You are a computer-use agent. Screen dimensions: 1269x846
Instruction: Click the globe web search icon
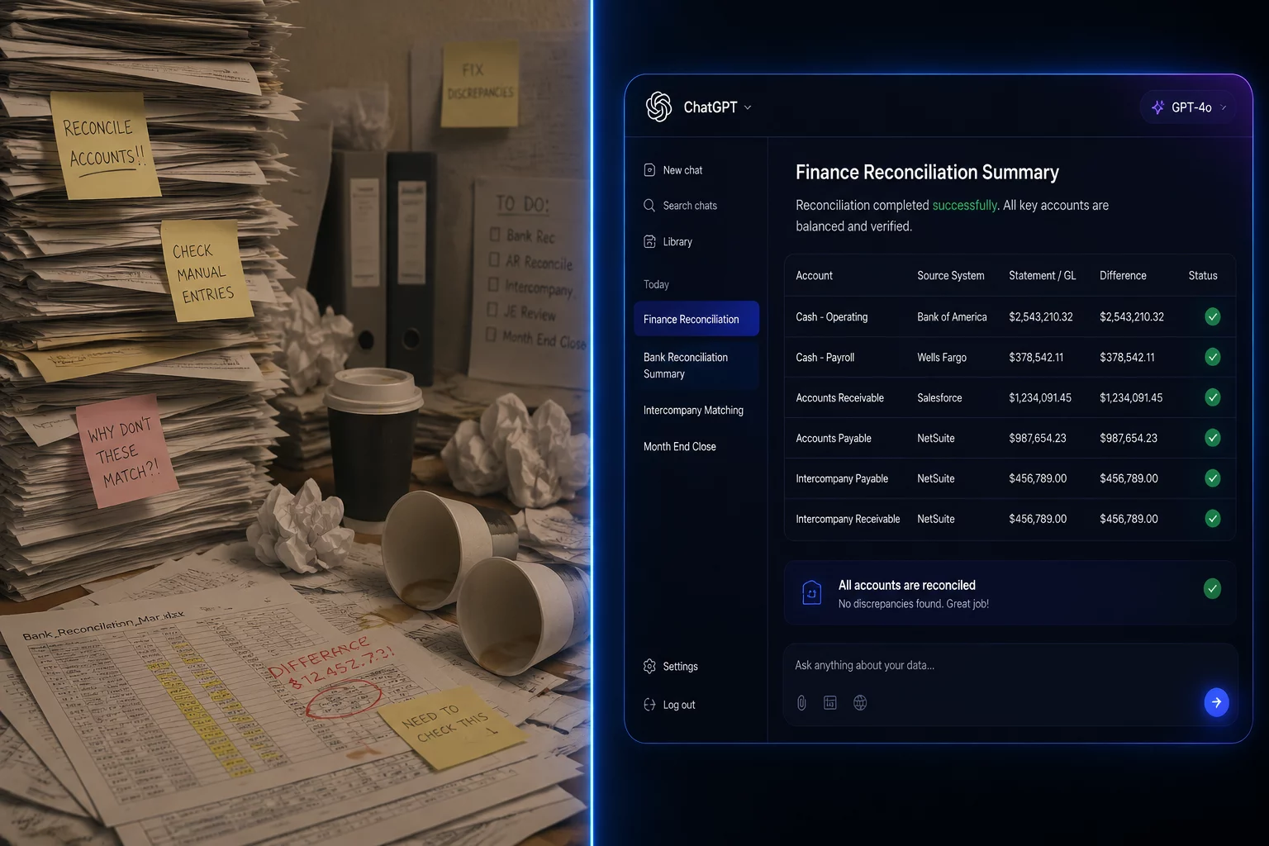[x=860, y=703]
